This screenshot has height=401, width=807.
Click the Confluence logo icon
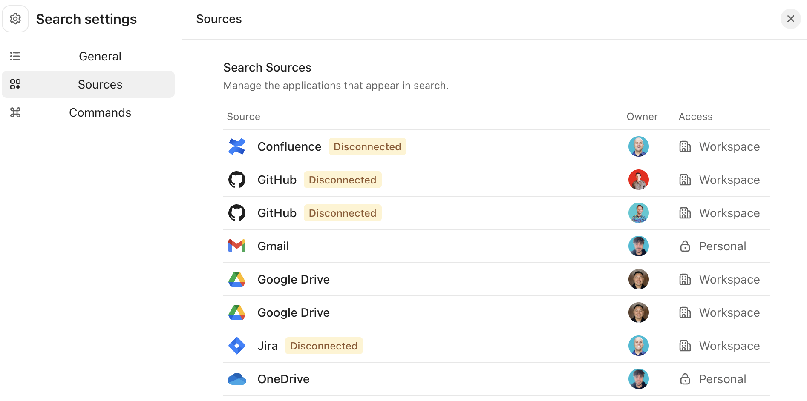pos(237,146)
